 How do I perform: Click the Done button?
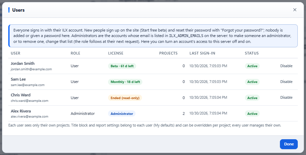coord(289,144)
